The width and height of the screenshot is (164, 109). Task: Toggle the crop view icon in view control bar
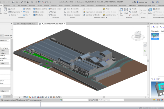coord(38,97)
